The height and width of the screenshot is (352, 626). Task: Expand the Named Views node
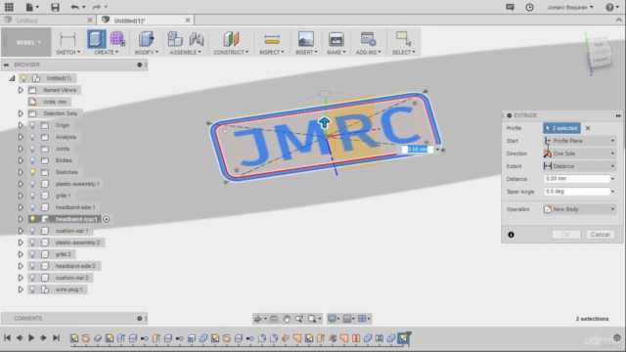point(21,90)
